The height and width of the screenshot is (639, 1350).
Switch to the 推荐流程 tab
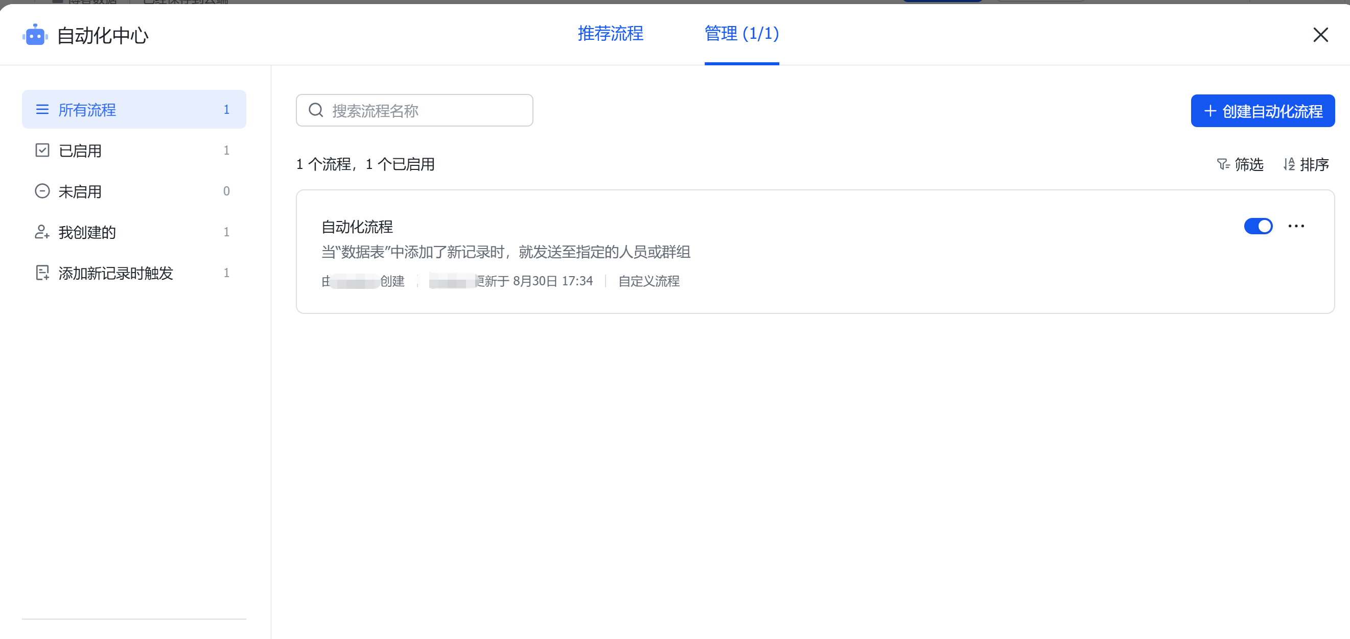(x=610, y=34)
